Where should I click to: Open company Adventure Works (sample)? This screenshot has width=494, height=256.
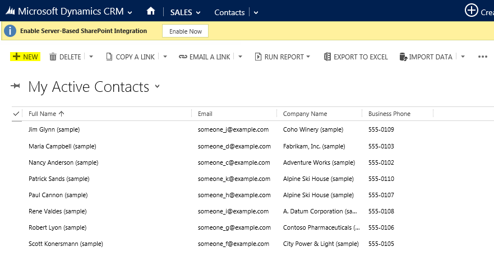(319, 162)
